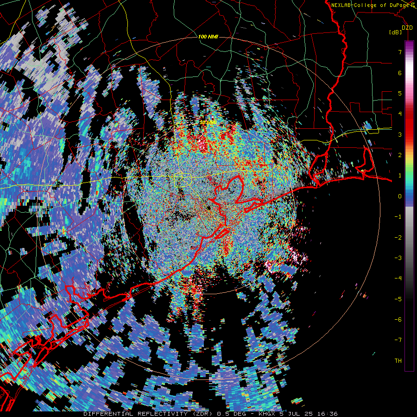Click the 1 dB scale label
The width and height of the screenshot is (417, 417).
[400, 176]
